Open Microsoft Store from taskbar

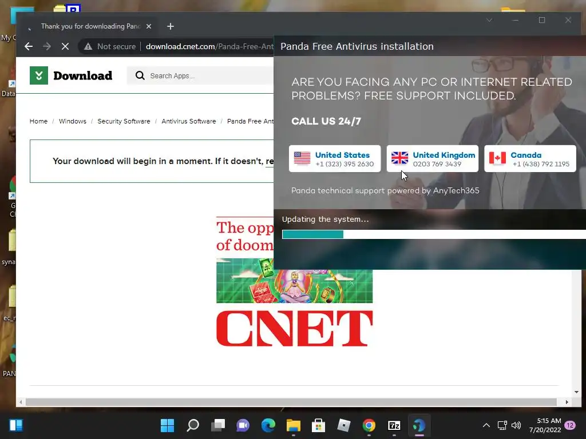318,425
